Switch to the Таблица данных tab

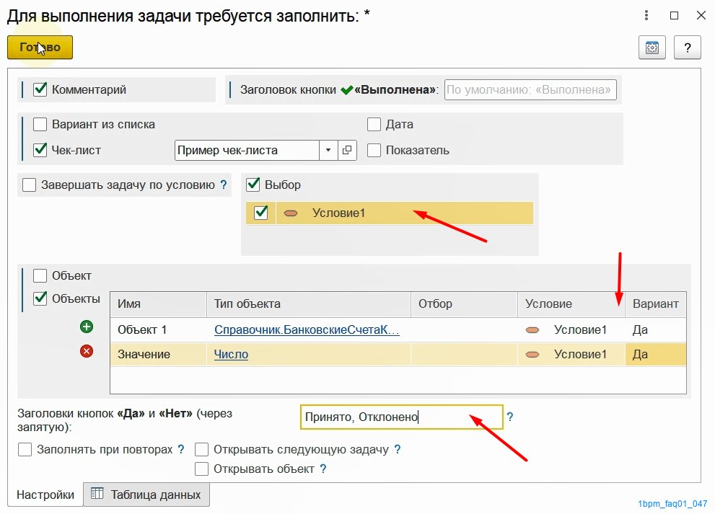pyautogui.click(x=146, y=495)
